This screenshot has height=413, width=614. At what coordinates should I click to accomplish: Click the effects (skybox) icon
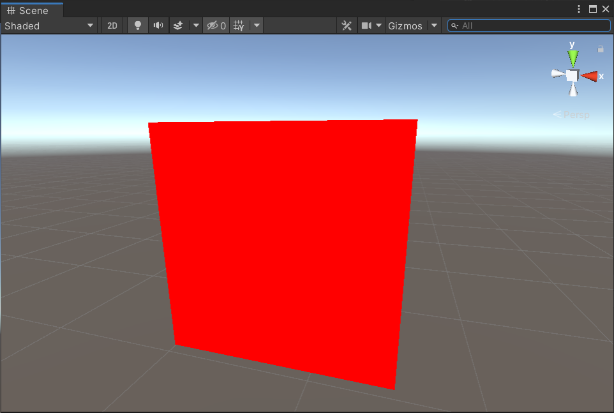point(177,26)
